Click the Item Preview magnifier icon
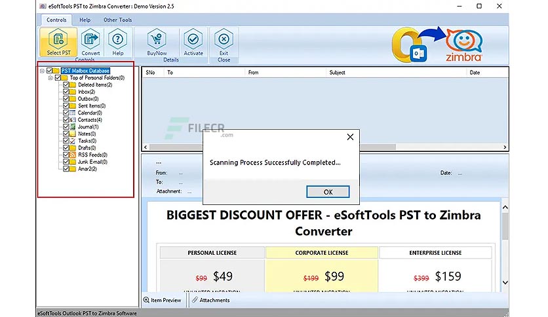This screenshot has height=317, width=548. pos(146,300)
